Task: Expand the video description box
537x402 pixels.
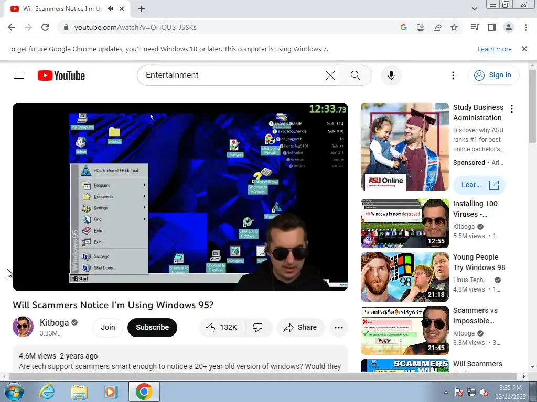Action: coord(180,359)
